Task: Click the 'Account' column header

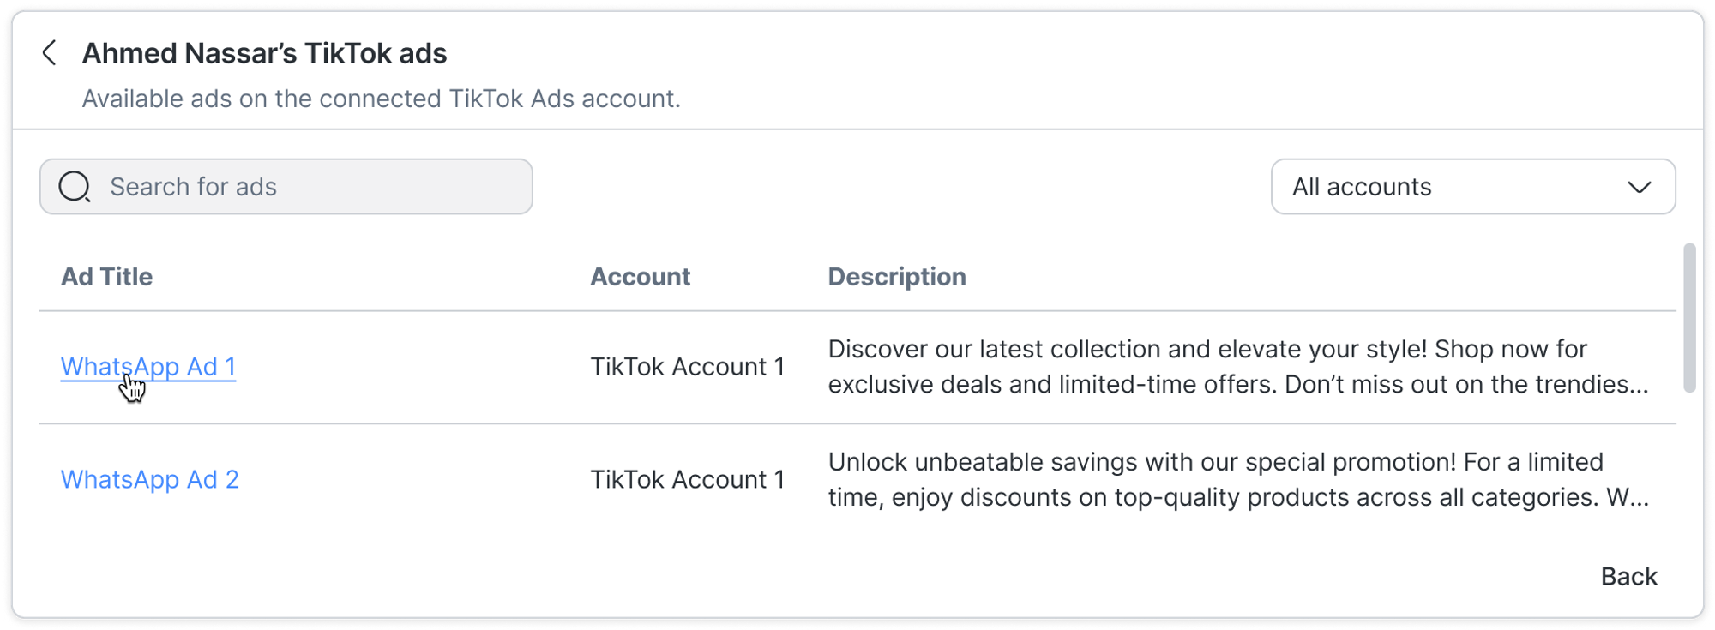Action: (640, 277)
